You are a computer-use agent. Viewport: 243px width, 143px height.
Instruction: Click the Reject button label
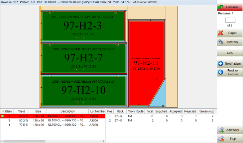pyautogui.click(x=232, y=33)
